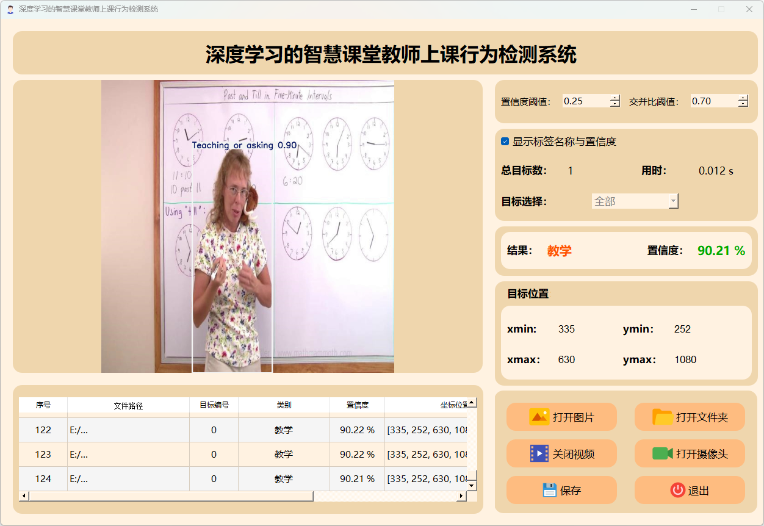Viewport: 764px width, 526px height.
Task: Click the picture icon on Open Image button
Action: 539,417
